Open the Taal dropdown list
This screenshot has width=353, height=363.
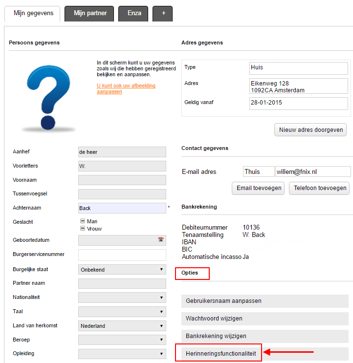[122, 312]
